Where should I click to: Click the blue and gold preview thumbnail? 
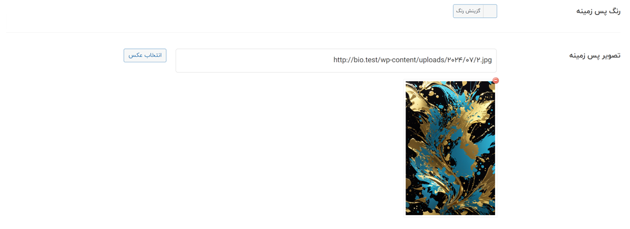(x=450, y=148)
